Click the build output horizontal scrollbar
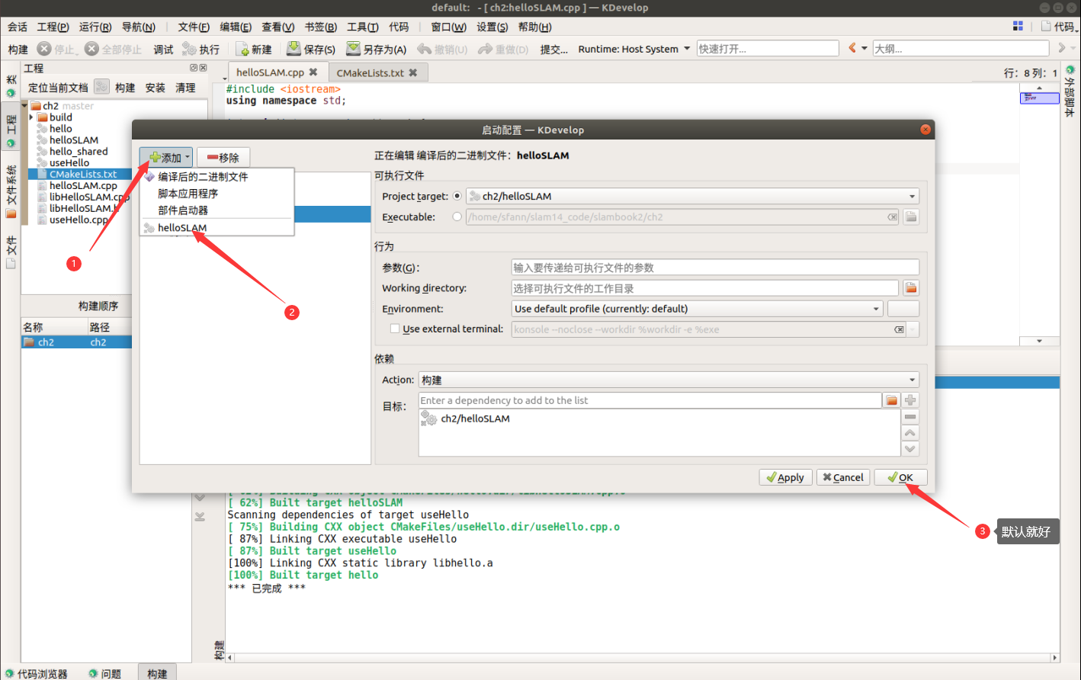The height and width of the screenshot is (680, 1081). 642,657
